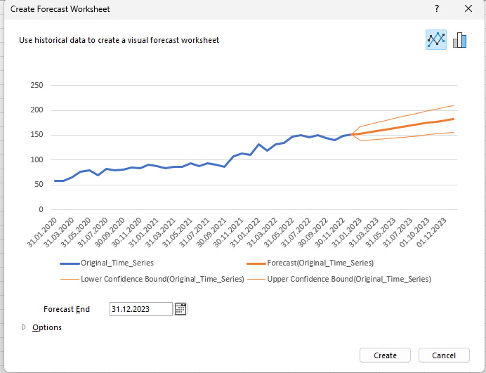Click the 31.01.2020 axis date label

click(41, 233)
